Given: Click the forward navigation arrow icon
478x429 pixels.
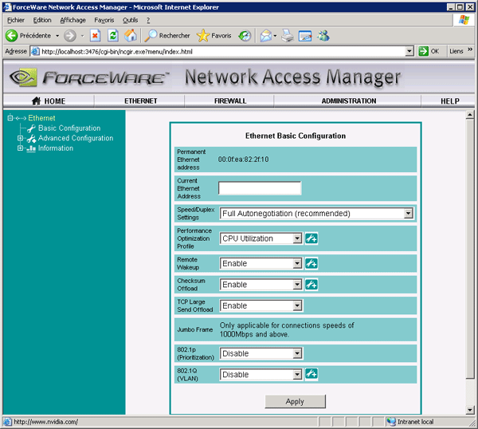Looking at the screenshot, I should [x=70, y=36].
